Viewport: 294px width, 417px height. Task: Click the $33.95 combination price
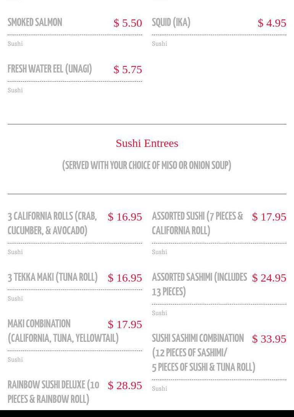click(269, 339)
